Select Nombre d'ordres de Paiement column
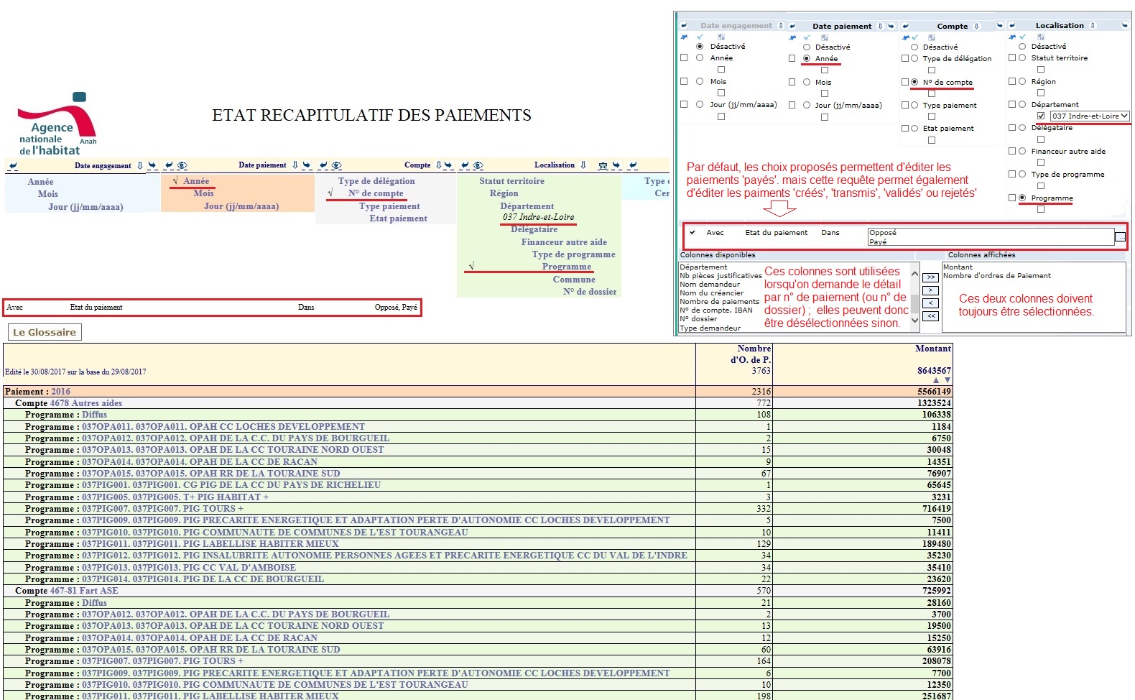 [997, 276]
